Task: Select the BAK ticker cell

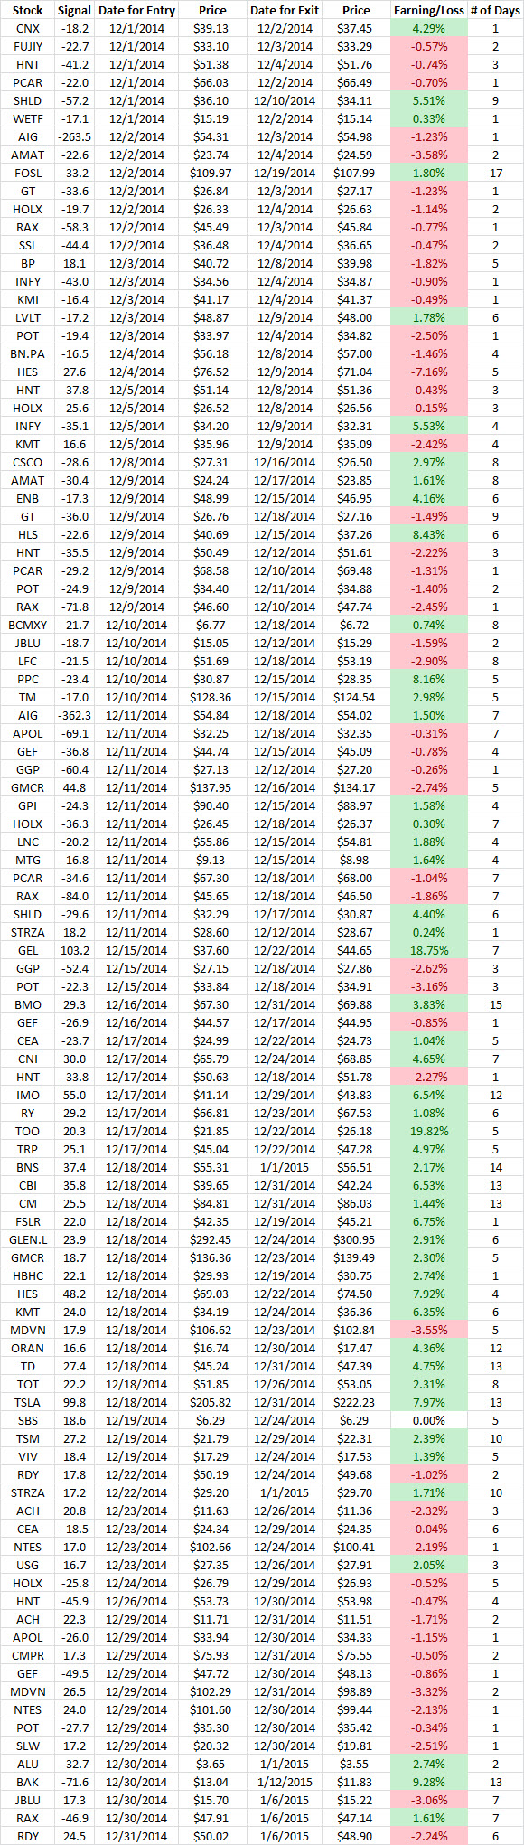Action: pos(27,1782)
